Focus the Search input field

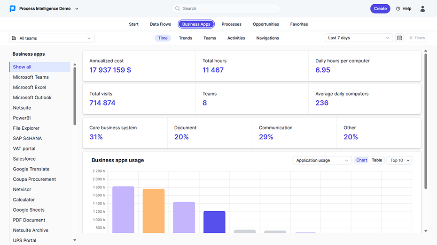[226, 8]
